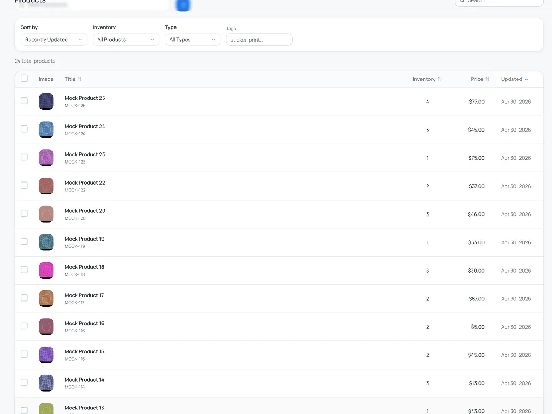
Task: Click SKU text MOCK-120
Action: [x=75, y=218]
